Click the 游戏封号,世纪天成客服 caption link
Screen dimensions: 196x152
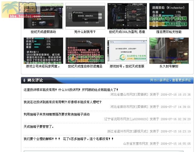(x=127, y=66)
